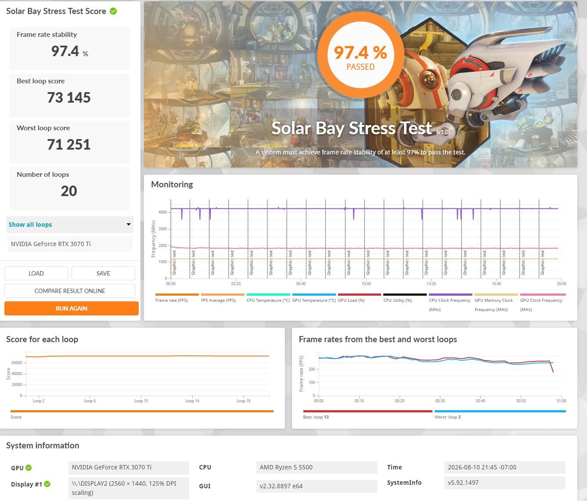Open the Show all loops dropdown arrow

point(129,224)
